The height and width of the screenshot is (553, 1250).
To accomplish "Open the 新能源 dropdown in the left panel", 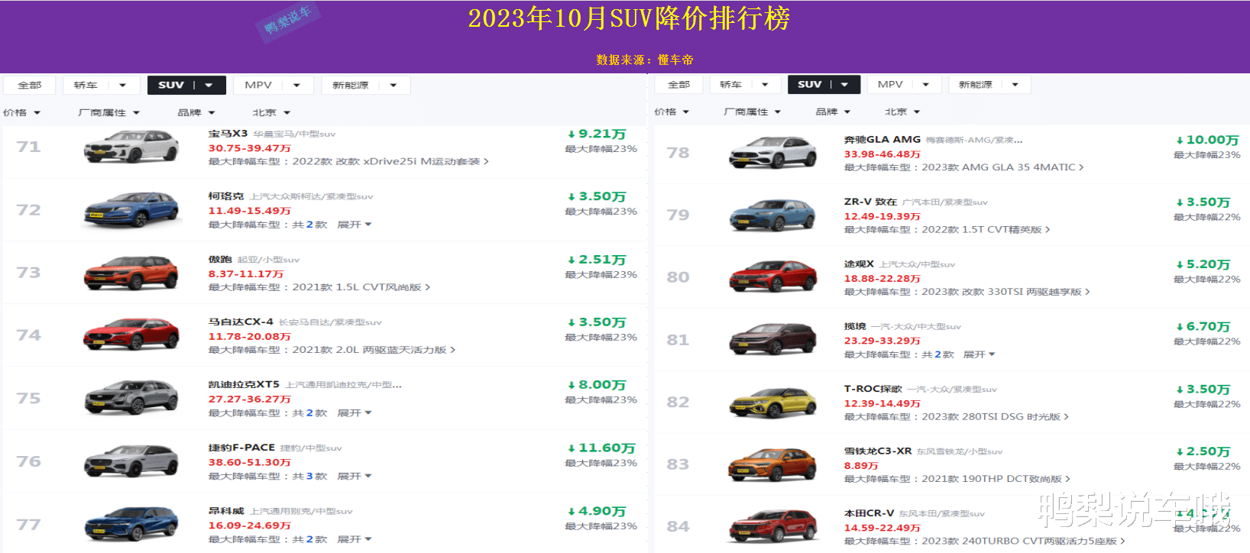I will 366,85.
